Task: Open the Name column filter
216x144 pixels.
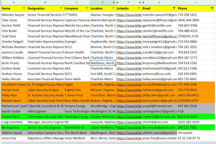Action: [24, 9]
